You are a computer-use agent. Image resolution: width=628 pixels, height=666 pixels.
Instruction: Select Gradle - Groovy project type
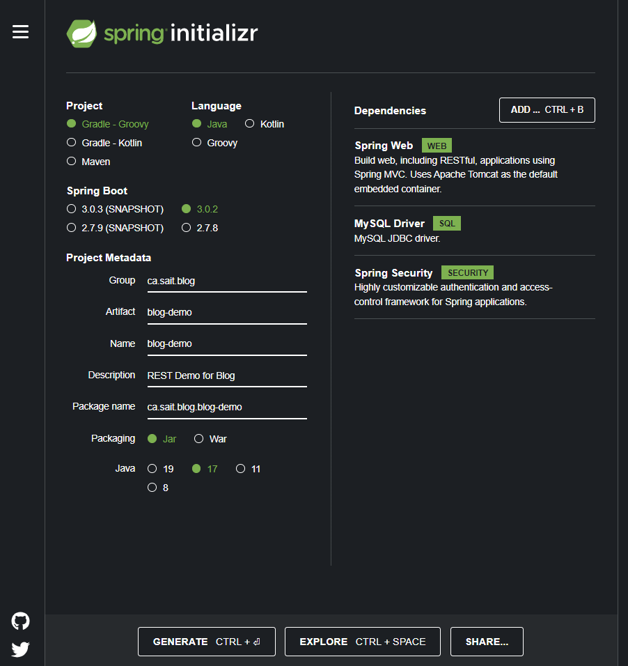point(108,124)
